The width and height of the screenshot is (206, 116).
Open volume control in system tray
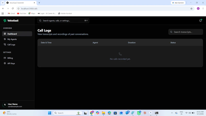point(190,113)
